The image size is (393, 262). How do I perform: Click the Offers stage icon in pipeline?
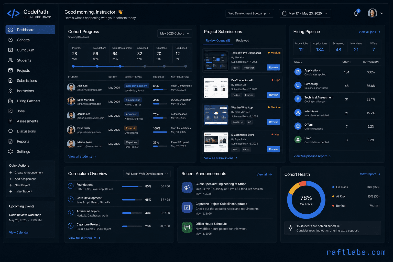(298, 126)
